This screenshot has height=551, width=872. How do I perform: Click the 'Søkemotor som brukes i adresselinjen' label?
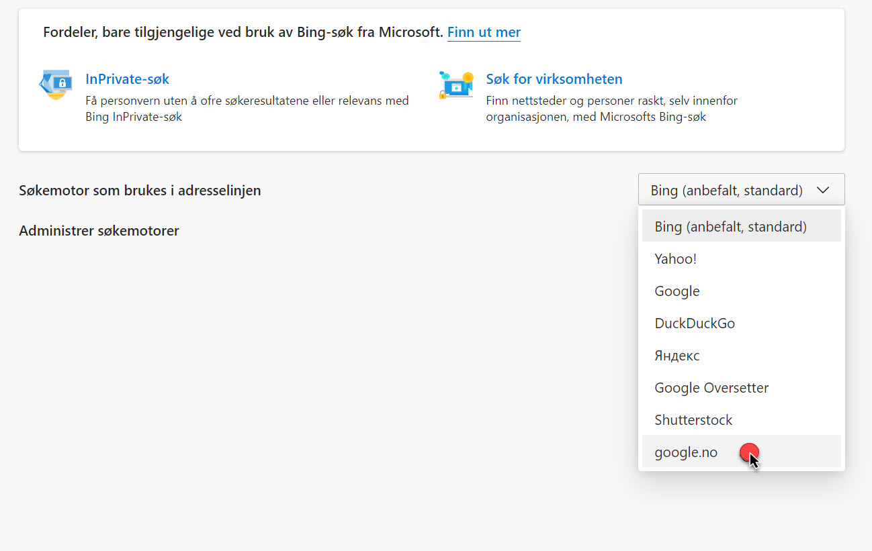click(x=140, y=191)
